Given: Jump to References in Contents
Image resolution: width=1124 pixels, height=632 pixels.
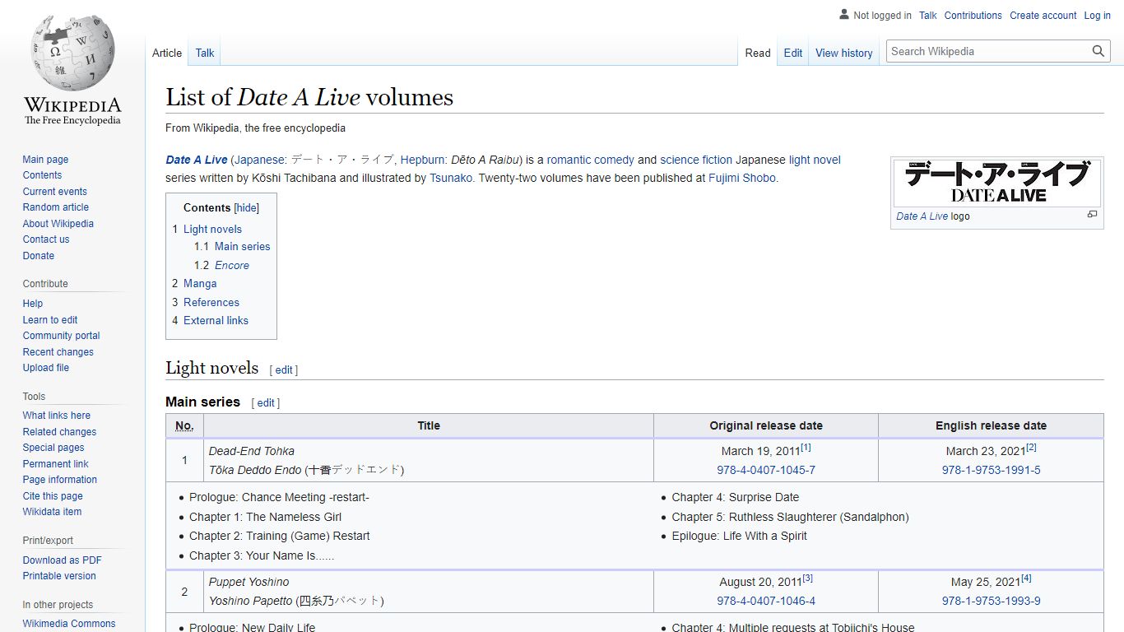Looking at the screenshot, I should point(211,303).
